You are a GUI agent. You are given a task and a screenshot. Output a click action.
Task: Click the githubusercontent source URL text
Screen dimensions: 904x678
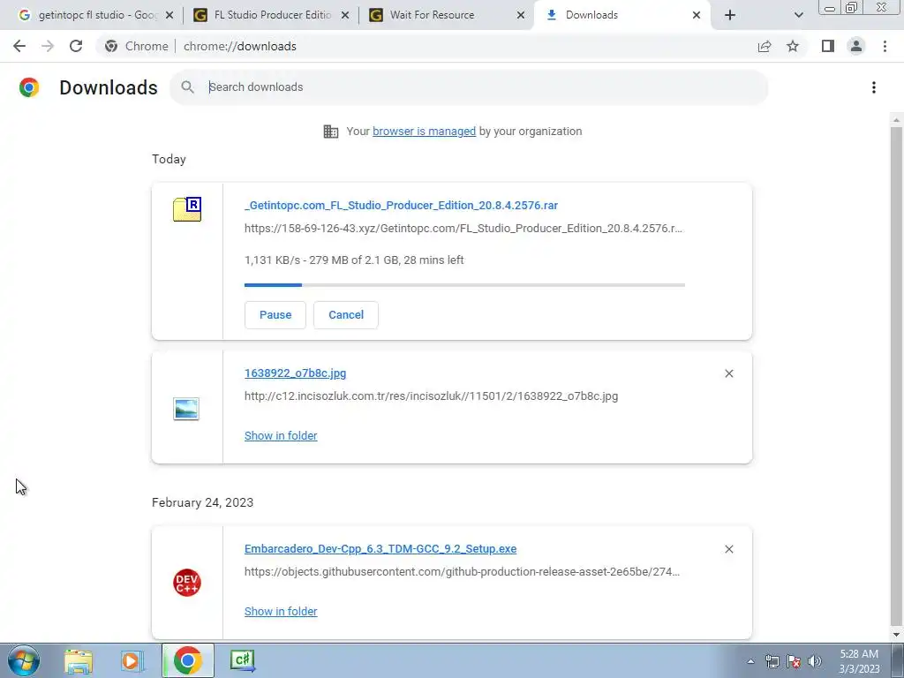(x=462, y=572)
